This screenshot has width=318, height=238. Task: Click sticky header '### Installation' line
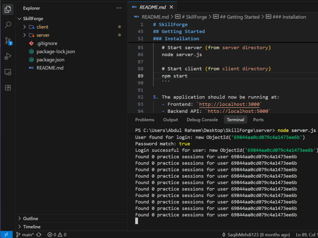pos(176,39)
